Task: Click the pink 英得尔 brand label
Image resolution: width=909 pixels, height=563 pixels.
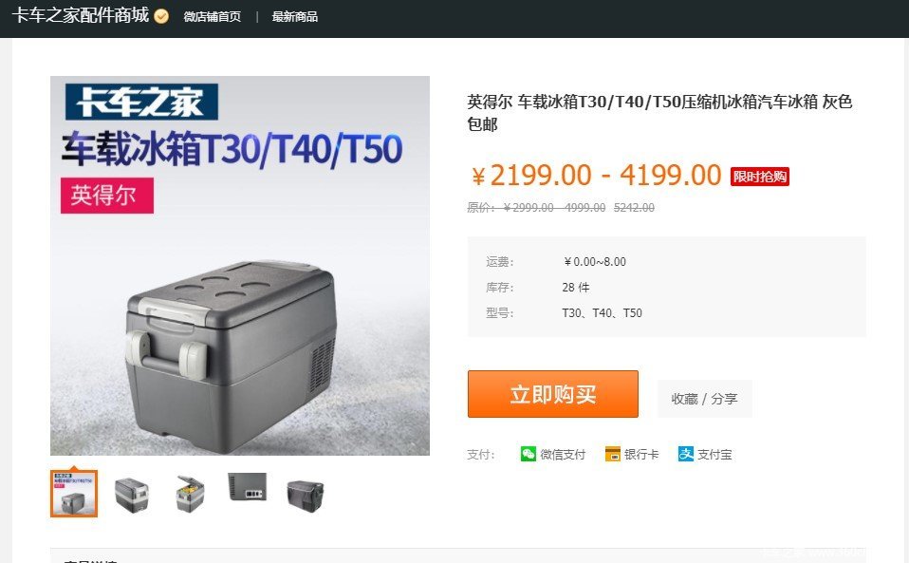Action: pos(107,196)
